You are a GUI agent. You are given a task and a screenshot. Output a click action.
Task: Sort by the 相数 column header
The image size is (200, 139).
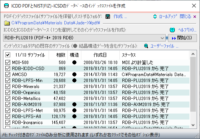58,55
